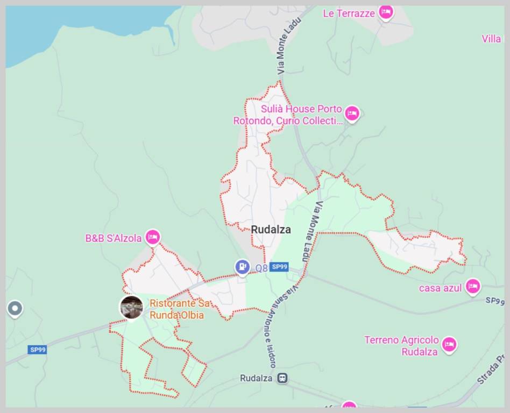This screenshot has width=510, height=413.
Task: Select the gray location marker at left edge
Action: point(15,309)
